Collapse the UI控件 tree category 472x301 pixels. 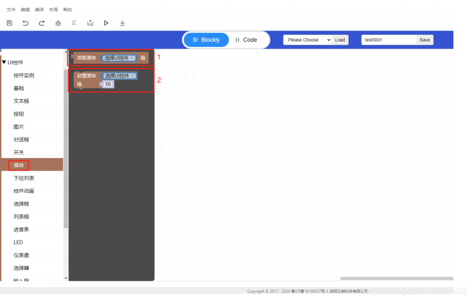(x=4, y=62)
